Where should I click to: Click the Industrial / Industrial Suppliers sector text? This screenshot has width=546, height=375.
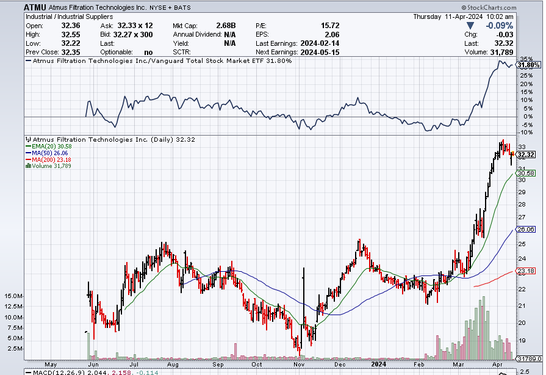tap(70, 16)
